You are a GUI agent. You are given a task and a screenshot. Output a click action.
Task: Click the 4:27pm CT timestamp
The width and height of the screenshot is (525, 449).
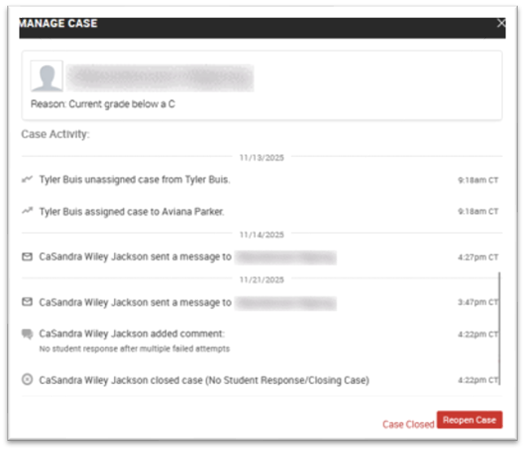click(x=478, y=257)
